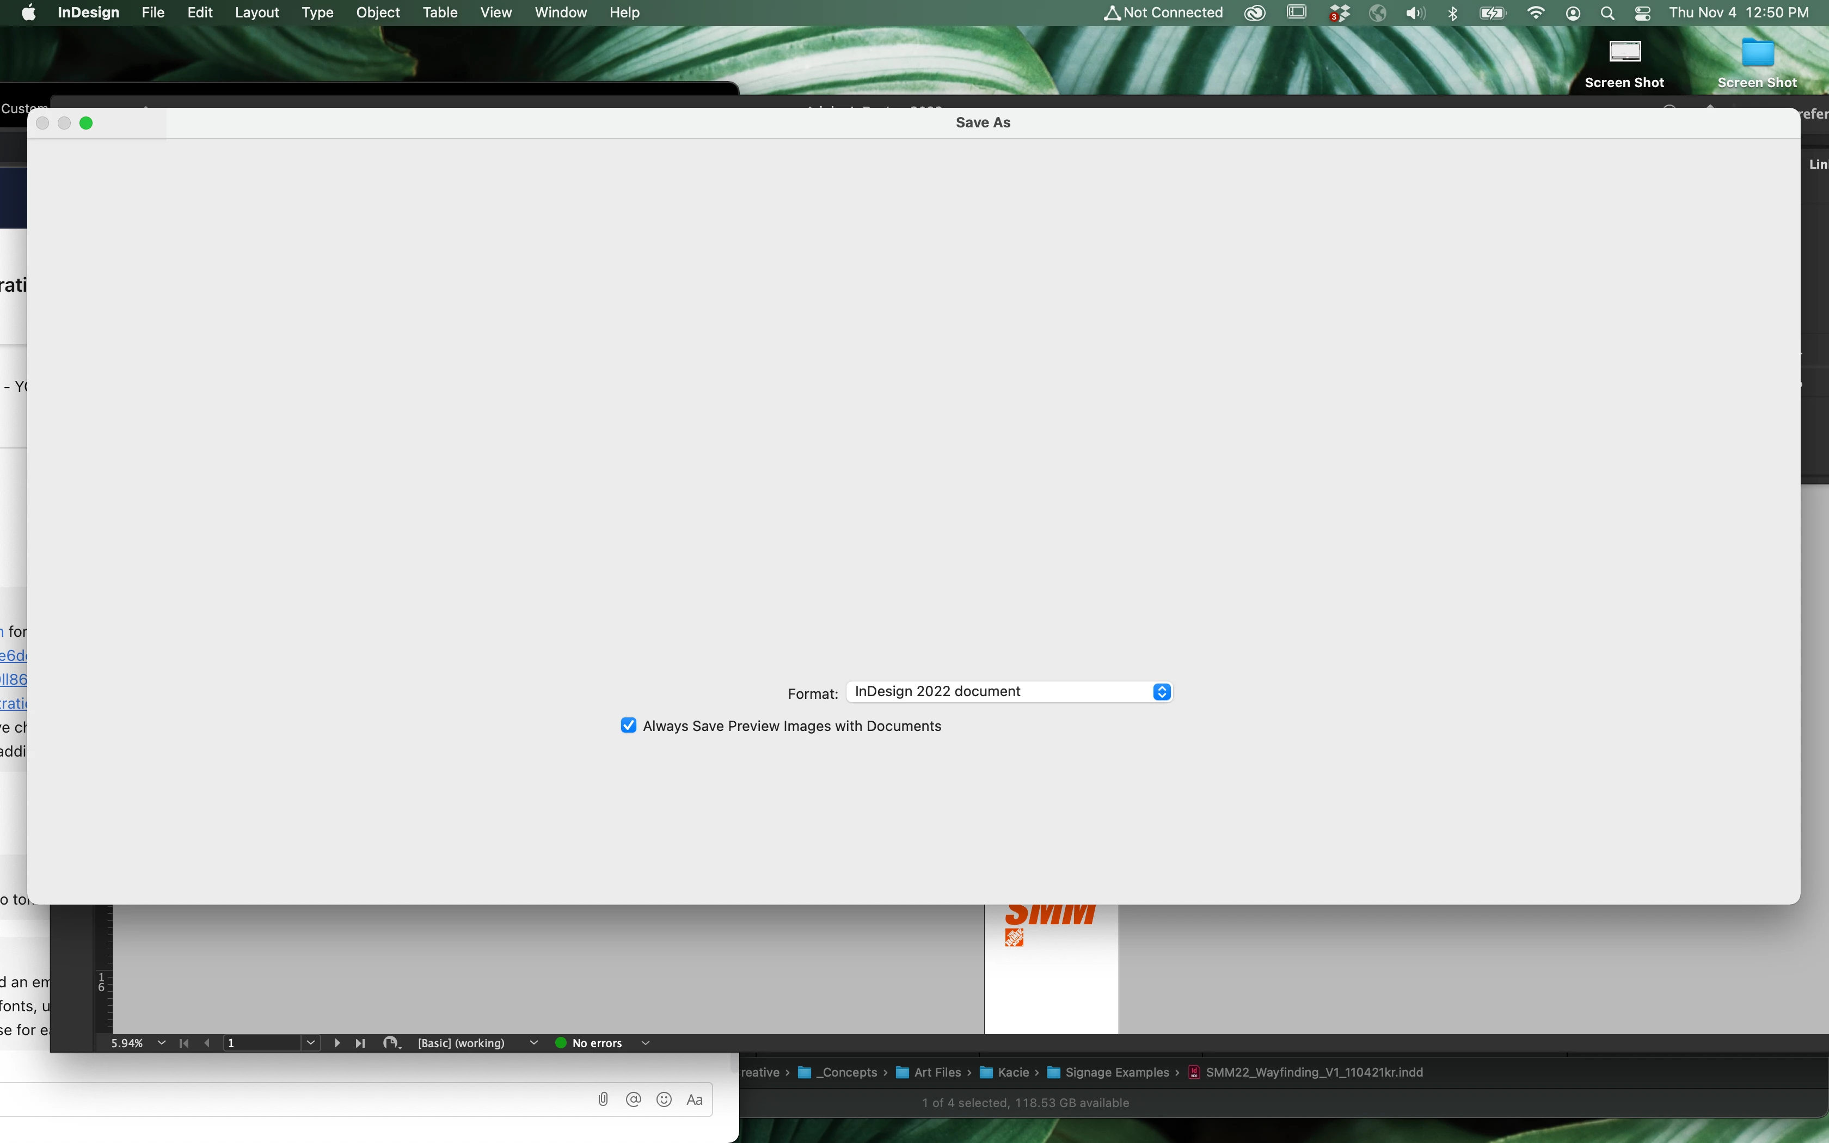Open the zoom level dropdown
Image resolution: width=1829 pixels, height=1143 pixels.
coord(161,1042)
